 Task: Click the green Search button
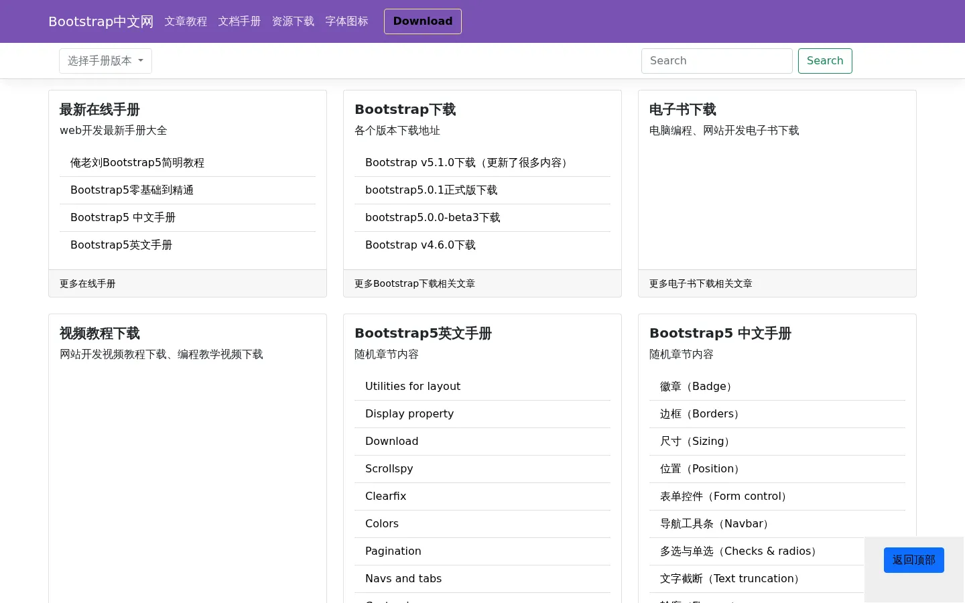tap(825, 61)
